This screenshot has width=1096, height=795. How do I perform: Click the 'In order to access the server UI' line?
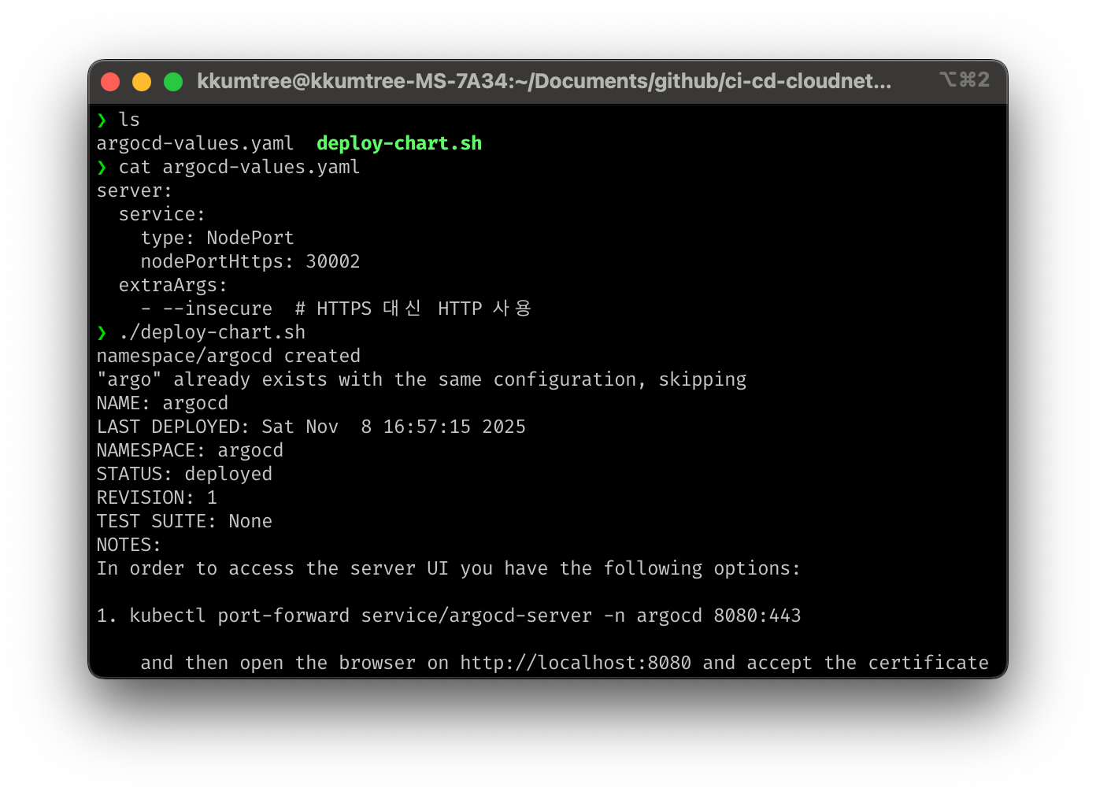click(449, 568)
